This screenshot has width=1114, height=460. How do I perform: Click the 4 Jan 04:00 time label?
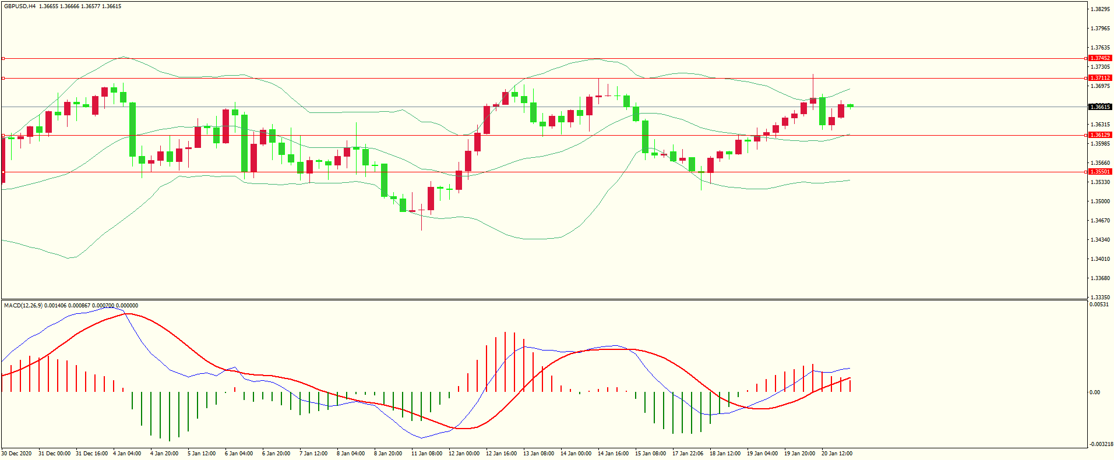[x=127, y=454]
